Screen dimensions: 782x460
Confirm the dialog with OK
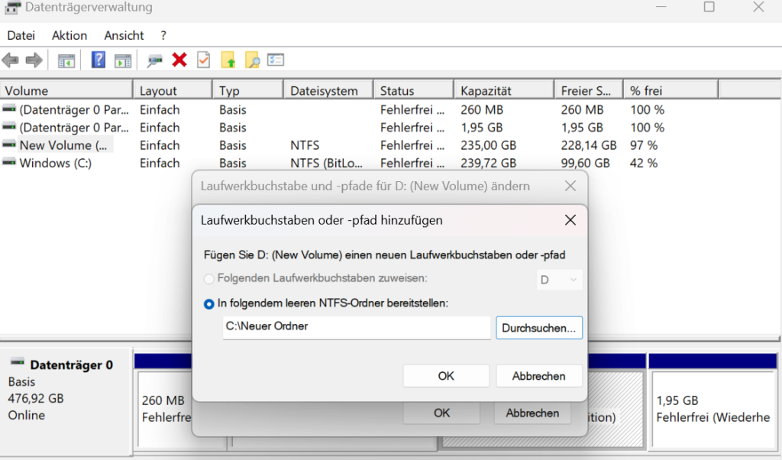[446, 375]
